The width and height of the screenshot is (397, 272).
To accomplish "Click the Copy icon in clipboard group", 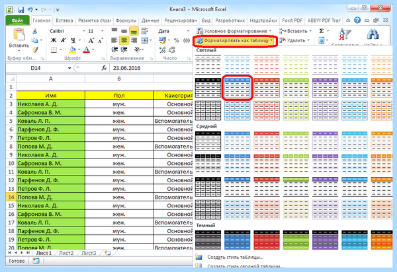I will (x=34, y=40).
